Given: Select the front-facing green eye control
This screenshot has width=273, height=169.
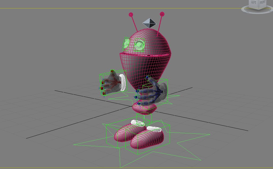Looking at the screenshot, I should pyautogui.click(x=140, y=44).
